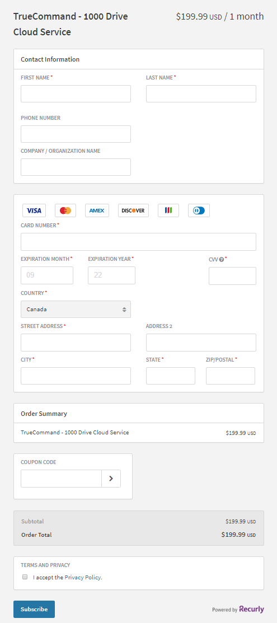
Task: Open the Recurly logo link
Action: [252, 609]
